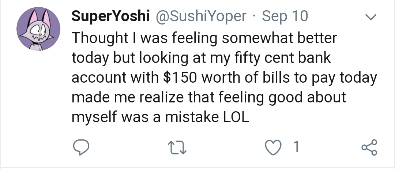Open SuperYoshi's cat profile avatar
Screen dimensions: 395x169
click(x=39, y=29)
